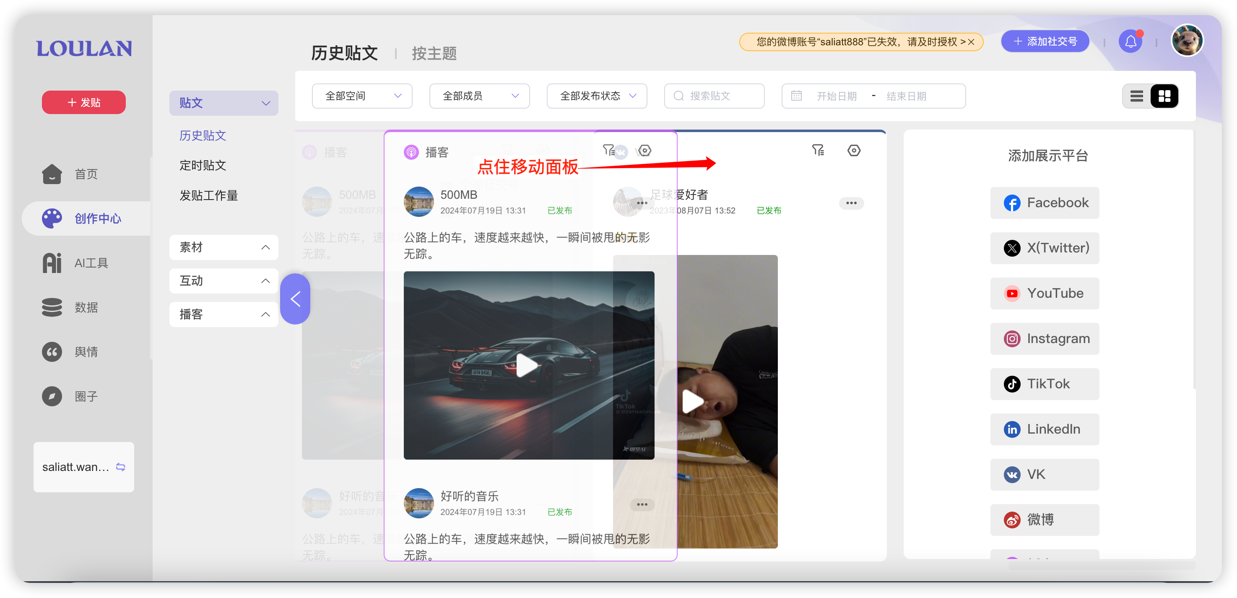
Task: Expand the 互动 section
Action: (x=223, y=281)
